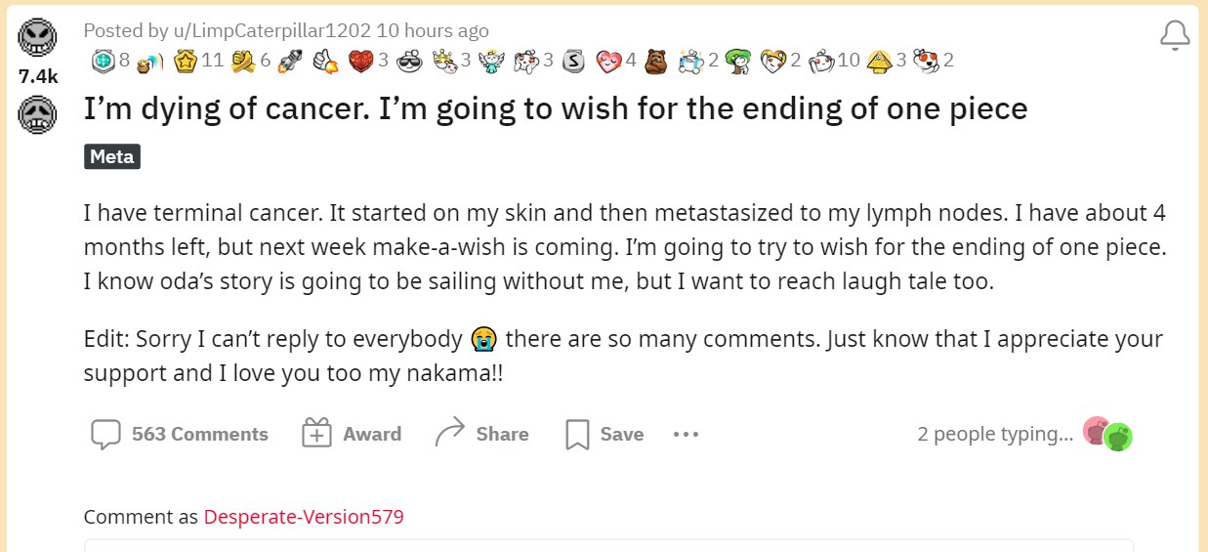
Task: Downvote the post using the lower skull icon
Action: (x=38, y=114)
